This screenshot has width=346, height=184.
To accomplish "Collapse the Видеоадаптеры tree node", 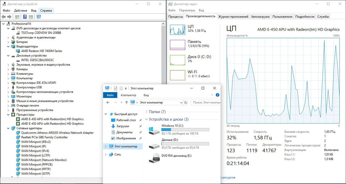I will tap(8, 46).
